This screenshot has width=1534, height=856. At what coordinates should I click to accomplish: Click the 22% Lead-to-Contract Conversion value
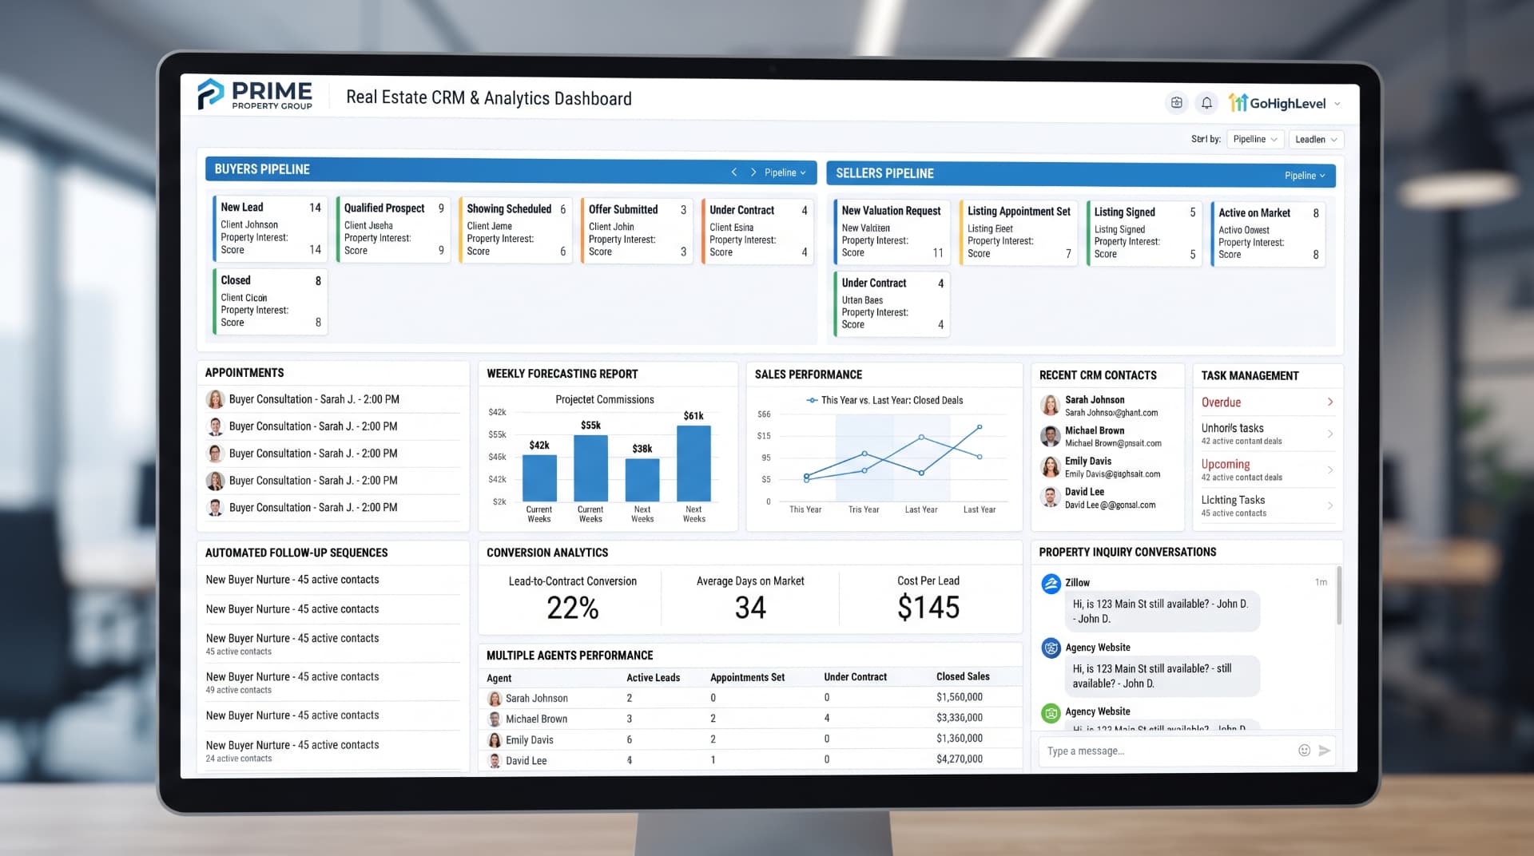click(572, 608)
